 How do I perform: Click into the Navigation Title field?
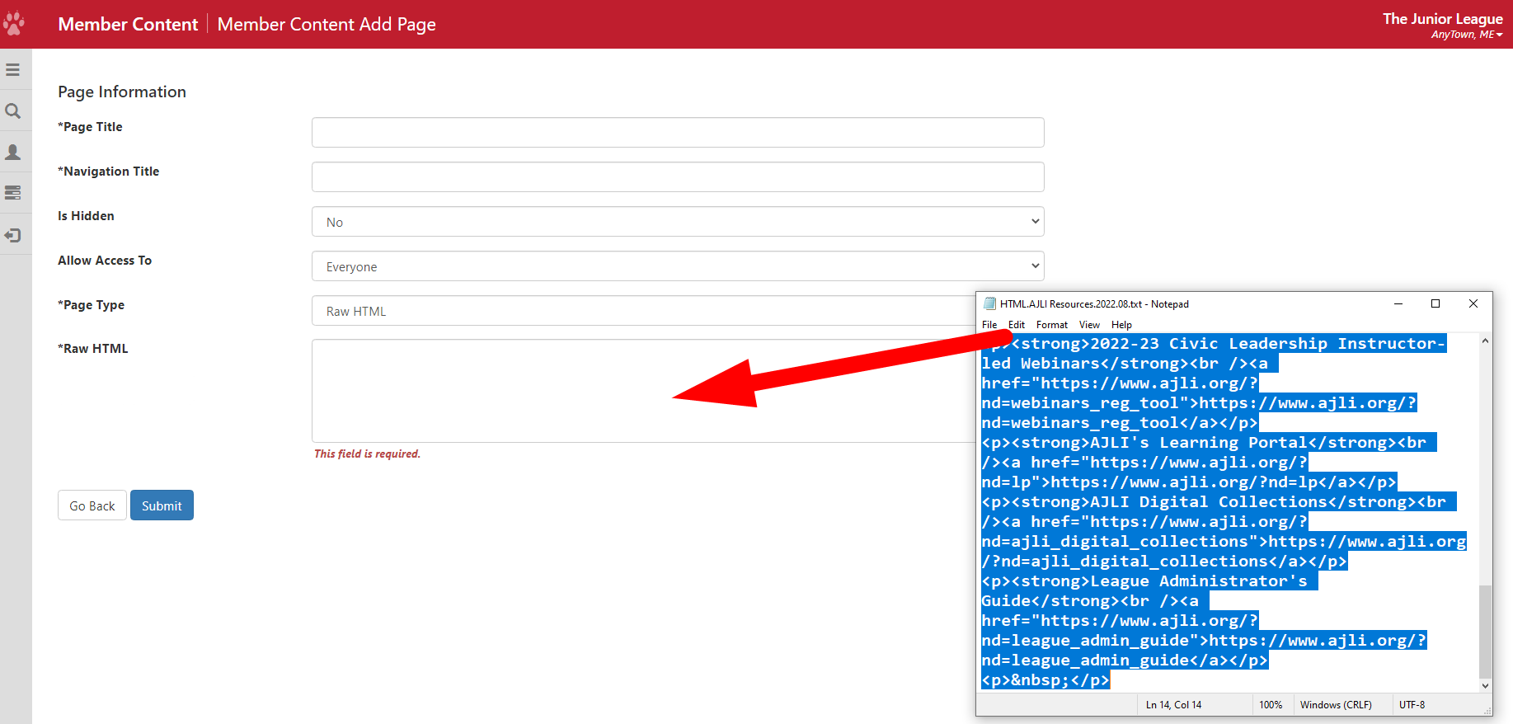pyautogui.click(x=678, y=177)
